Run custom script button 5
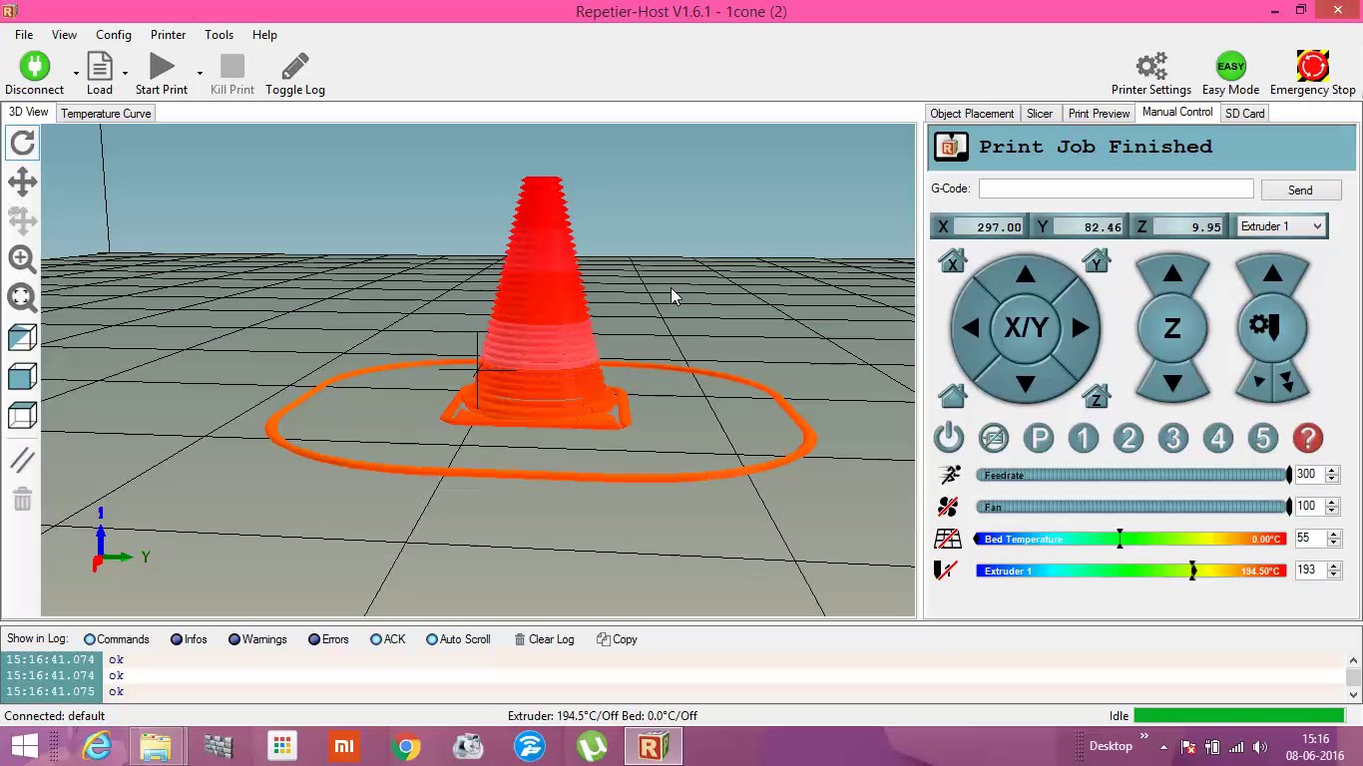Viewport: 1363px width, 766px height. click(x=1263, y=438)
